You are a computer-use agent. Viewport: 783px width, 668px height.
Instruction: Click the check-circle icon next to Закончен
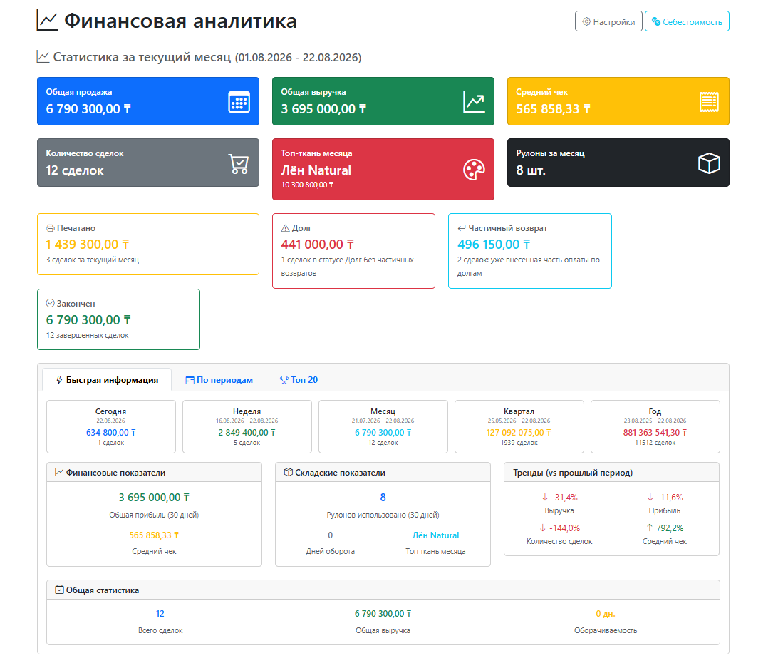coord(50,303)
